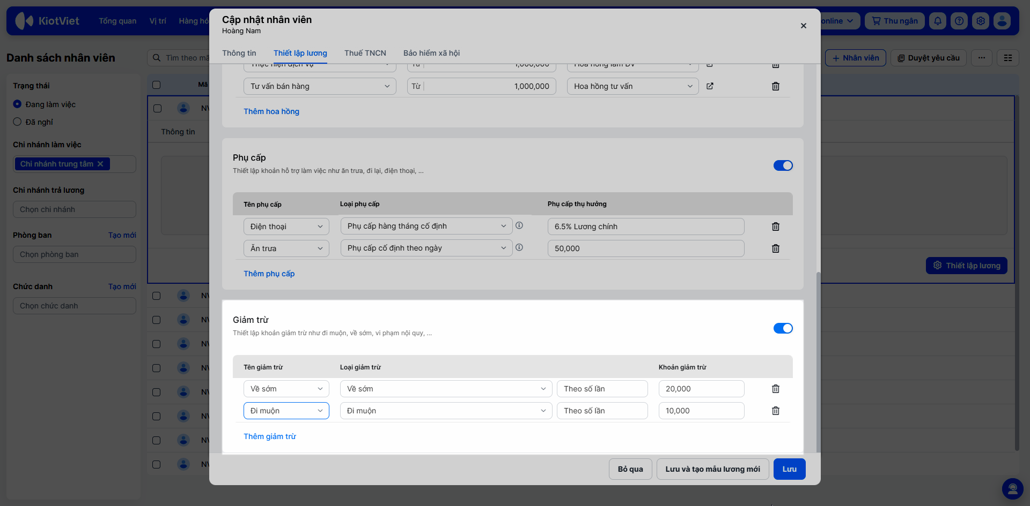Show info for Phụ cấp cố định theo ngày

[519, 247]
